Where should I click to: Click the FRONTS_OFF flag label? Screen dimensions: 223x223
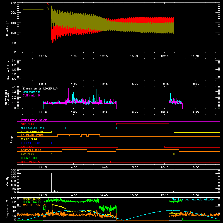29,158
